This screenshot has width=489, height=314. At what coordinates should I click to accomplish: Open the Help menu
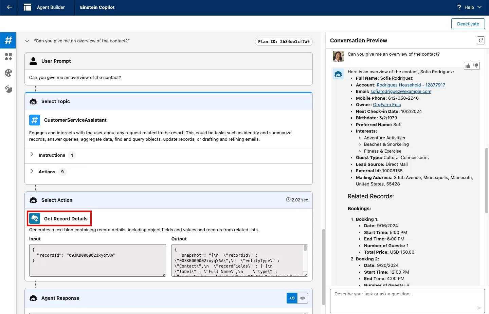point(469,7)
